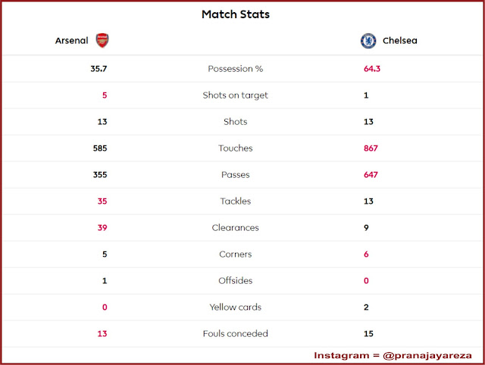Click Chelsea's 15 fouls conceded value

pyautogui.click(x=368, y=334)
